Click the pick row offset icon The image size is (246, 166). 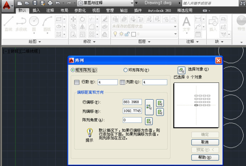[x=160, y=103]
